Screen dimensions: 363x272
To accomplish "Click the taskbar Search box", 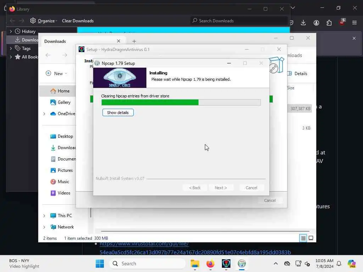I will point(147,263).
